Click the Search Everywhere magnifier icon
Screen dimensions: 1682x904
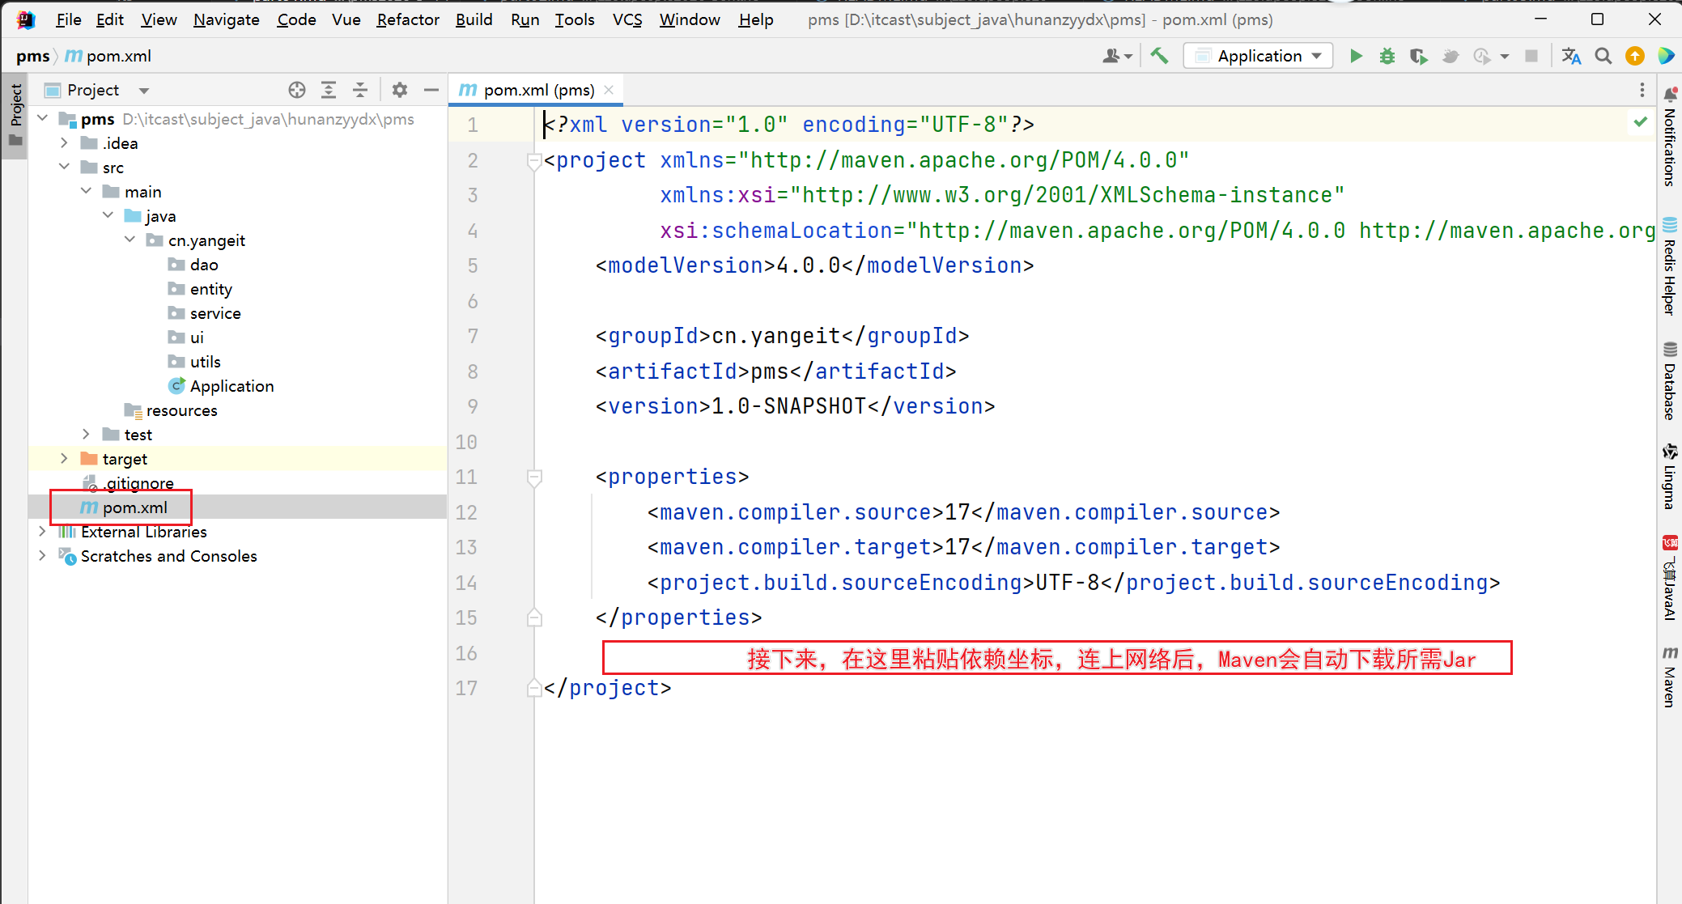1603,56
